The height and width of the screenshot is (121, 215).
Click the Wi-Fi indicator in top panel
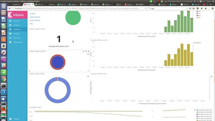point(195,1)
